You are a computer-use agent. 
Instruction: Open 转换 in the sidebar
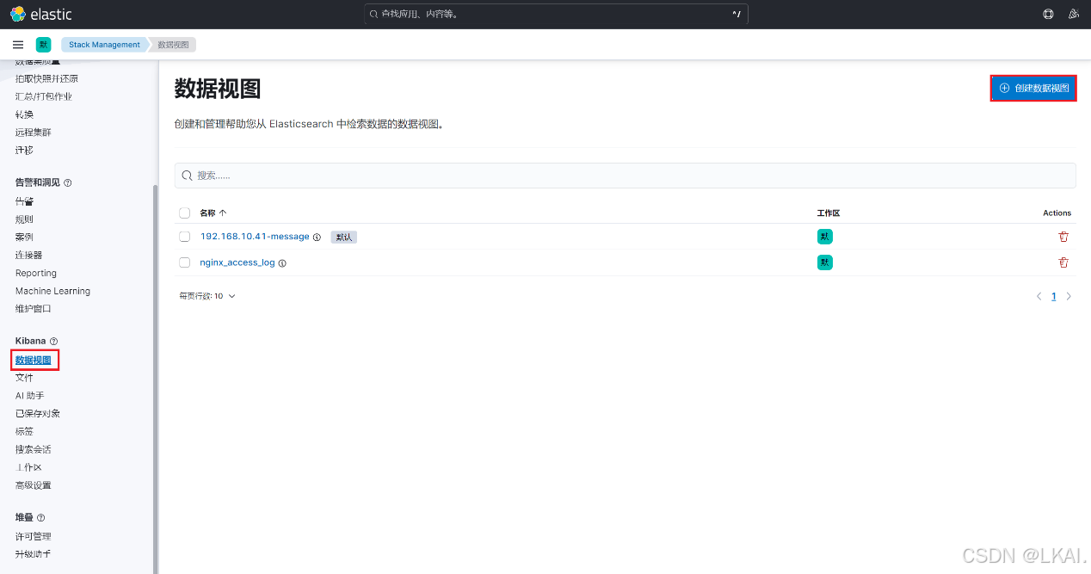tap(24, 114)
